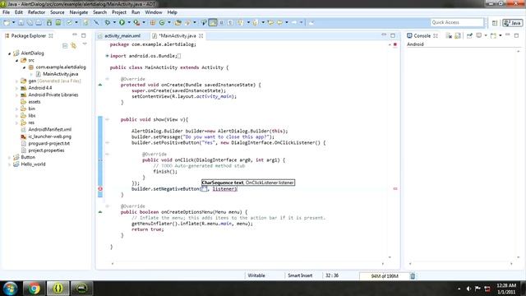Image resolution: width=526 pixels, height=296 pixels.
Task: Open Chrome from the taskbar
Action: [34, 289]
